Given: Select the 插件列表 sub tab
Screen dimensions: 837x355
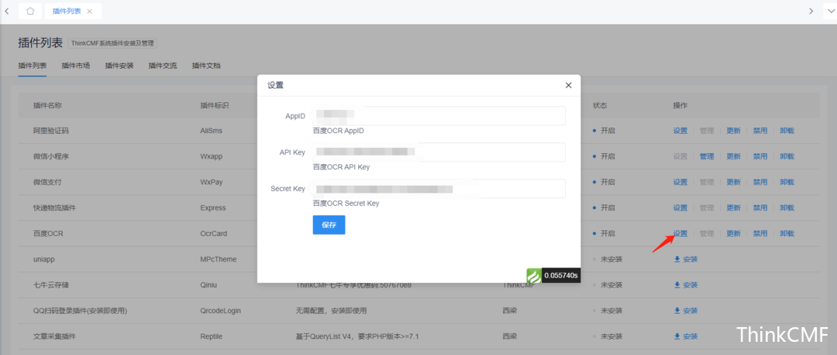Looking at the screenshot, I should [32, 66].
